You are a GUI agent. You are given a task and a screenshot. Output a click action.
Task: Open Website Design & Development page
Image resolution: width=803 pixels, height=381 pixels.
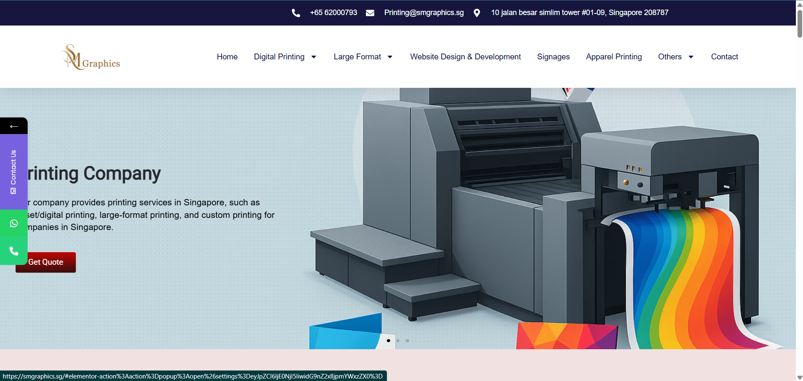pyautogui.click(x=465, y=57)
